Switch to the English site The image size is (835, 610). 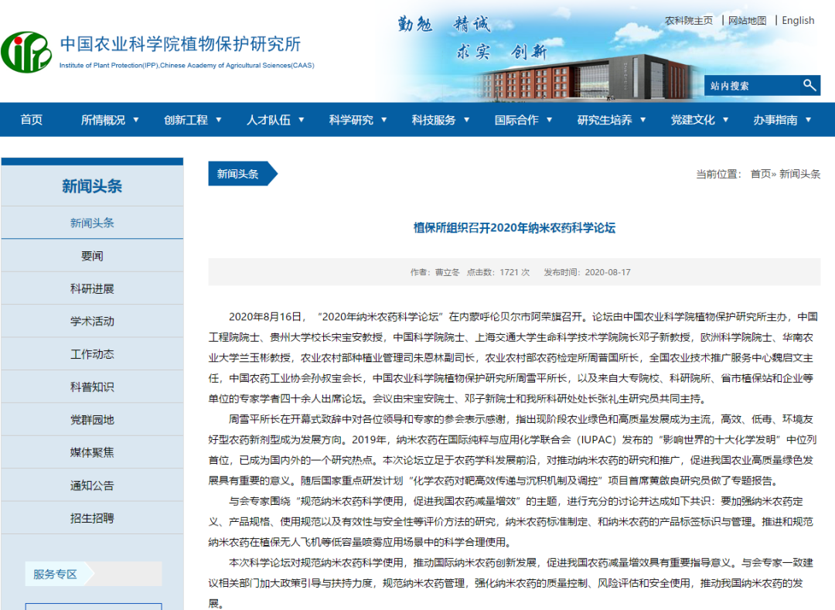(x=798, y=21)
